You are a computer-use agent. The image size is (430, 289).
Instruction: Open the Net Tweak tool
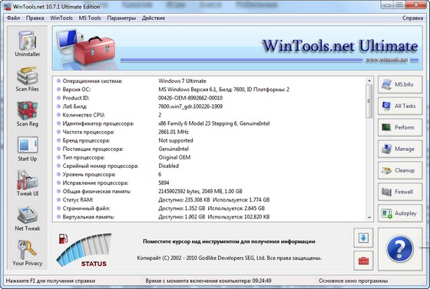click(x=28, y=218)
